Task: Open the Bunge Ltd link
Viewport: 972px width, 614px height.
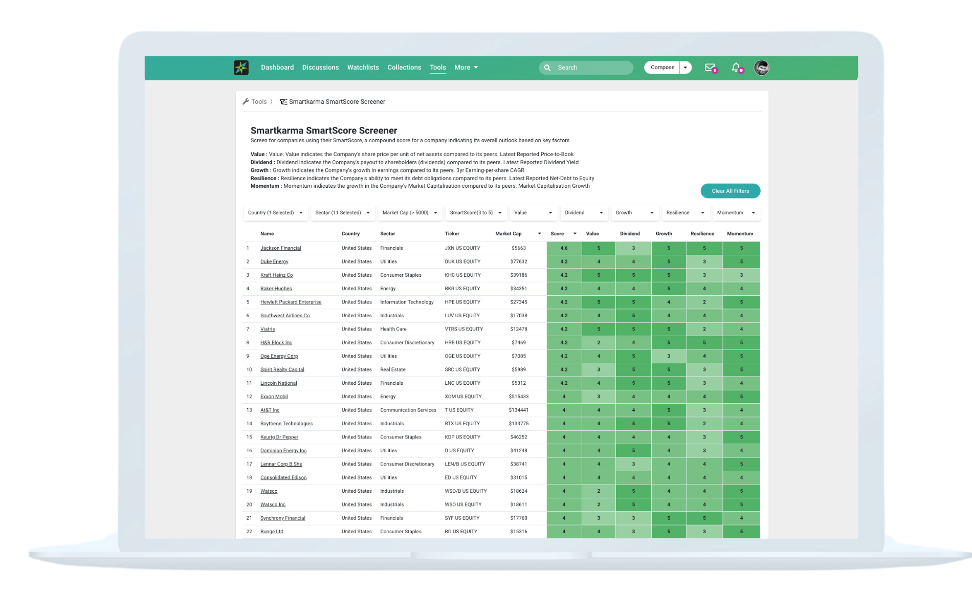Action: (272, 532)
